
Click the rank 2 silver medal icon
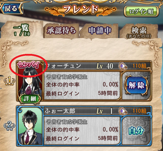(x=9, y=126)
